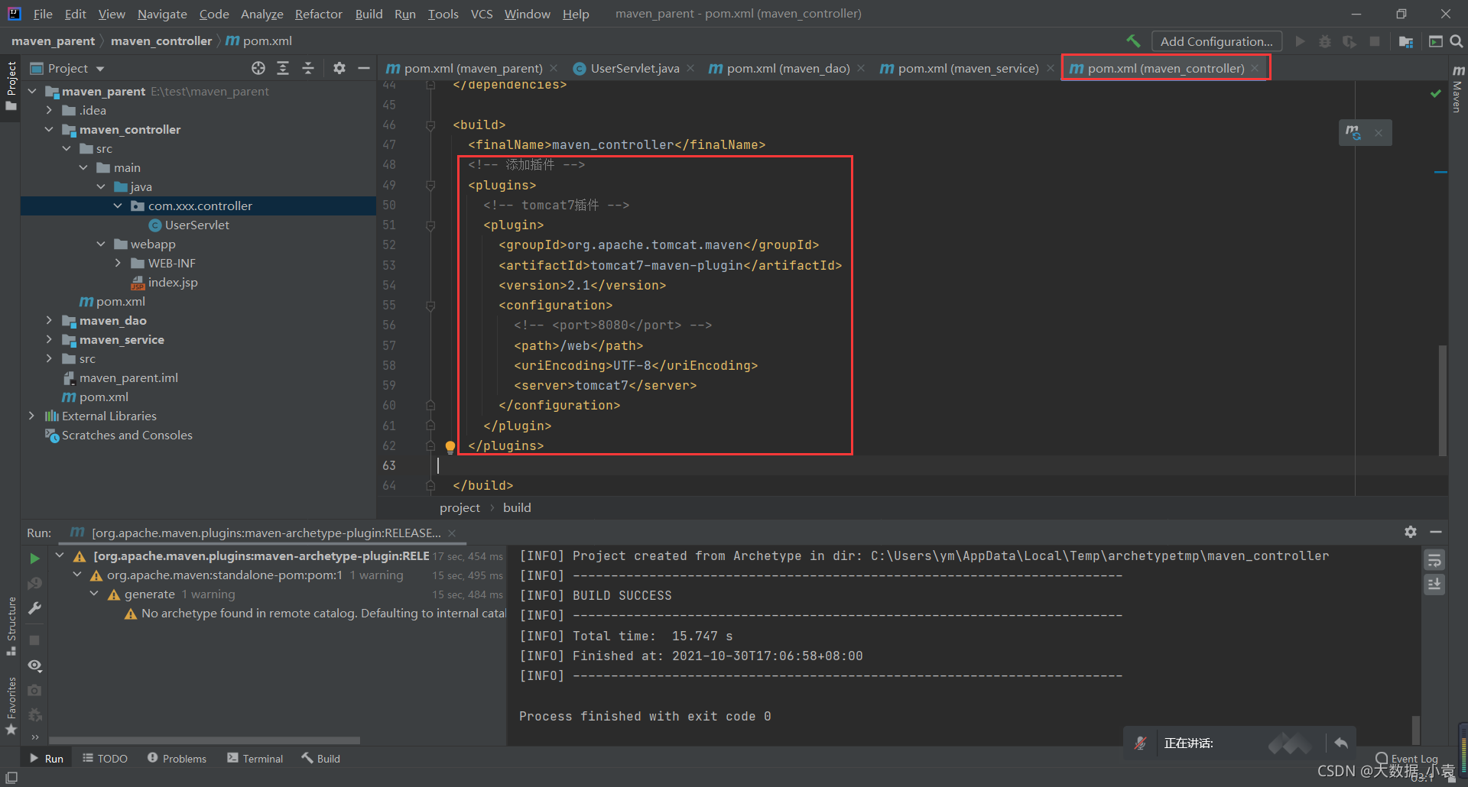The width and height of the screenshot is (1468, 787).
Task: Close the archetype-plugin Run tab
Action: click(452, 533)
